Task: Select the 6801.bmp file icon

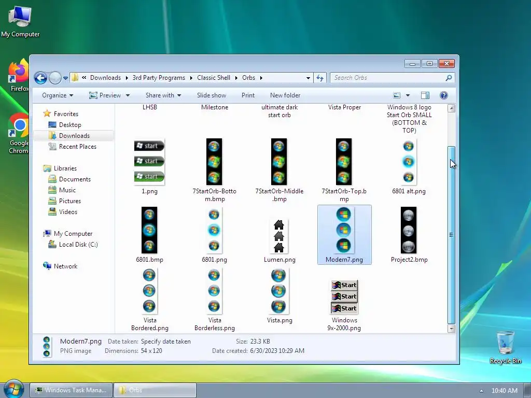Action: 149,230
